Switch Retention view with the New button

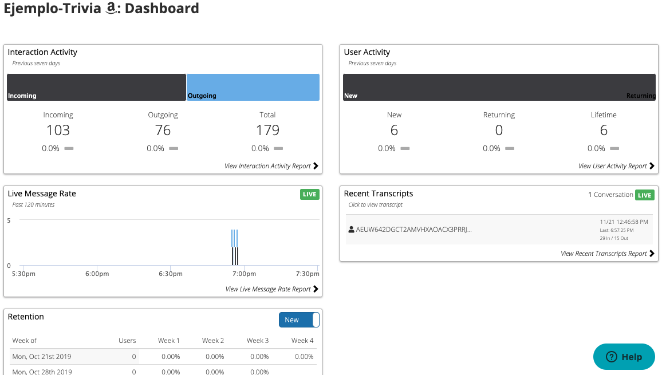coord(298,319)
